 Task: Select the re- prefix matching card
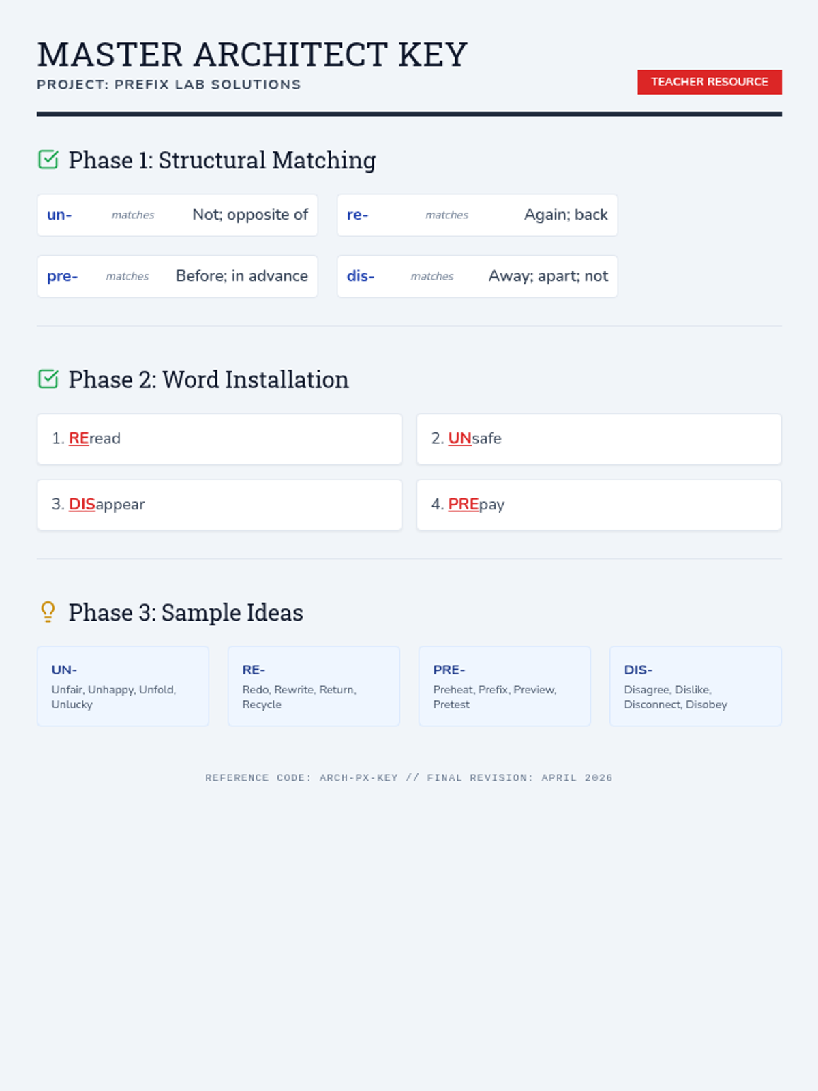[477, 215]
